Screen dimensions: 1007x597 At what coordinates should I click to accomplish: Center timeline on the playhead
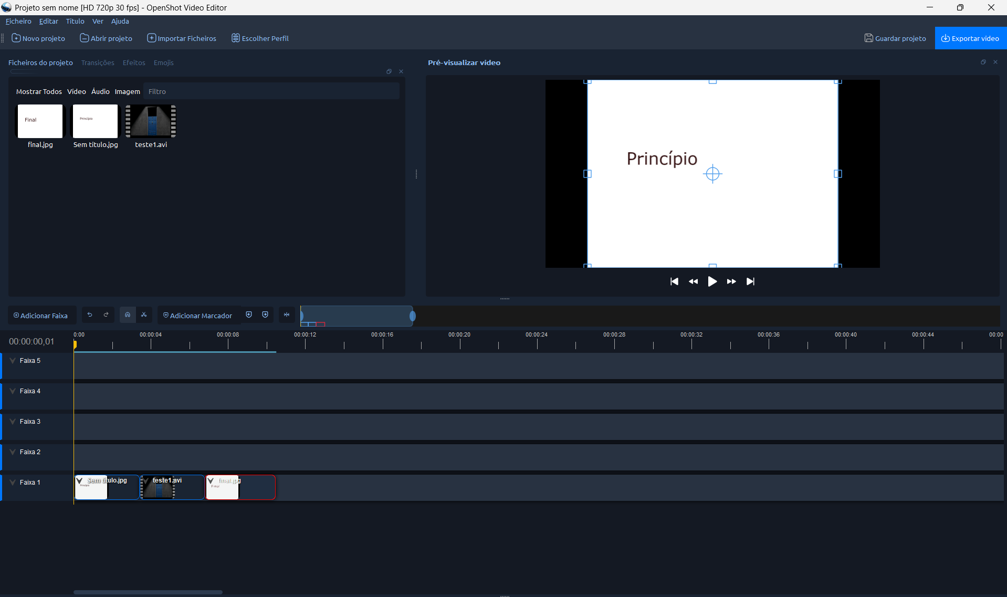click(287, 315)
